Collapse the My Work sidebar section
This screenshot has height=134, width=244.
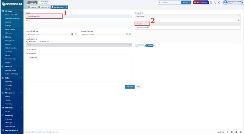coord(21,11)
